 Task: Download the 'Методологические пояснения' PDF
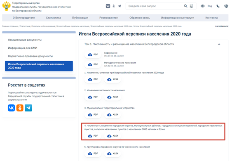pos(93,64)
